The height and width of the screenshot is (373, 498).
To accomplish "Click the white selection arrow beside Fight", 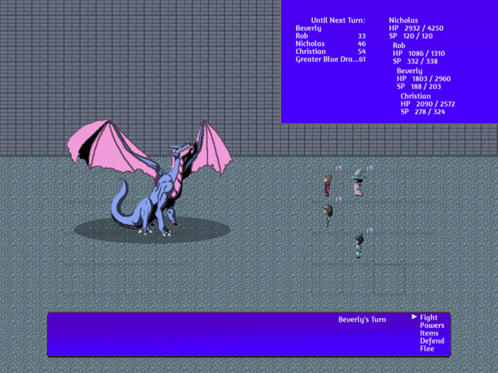I will click(x=414, y=317).
